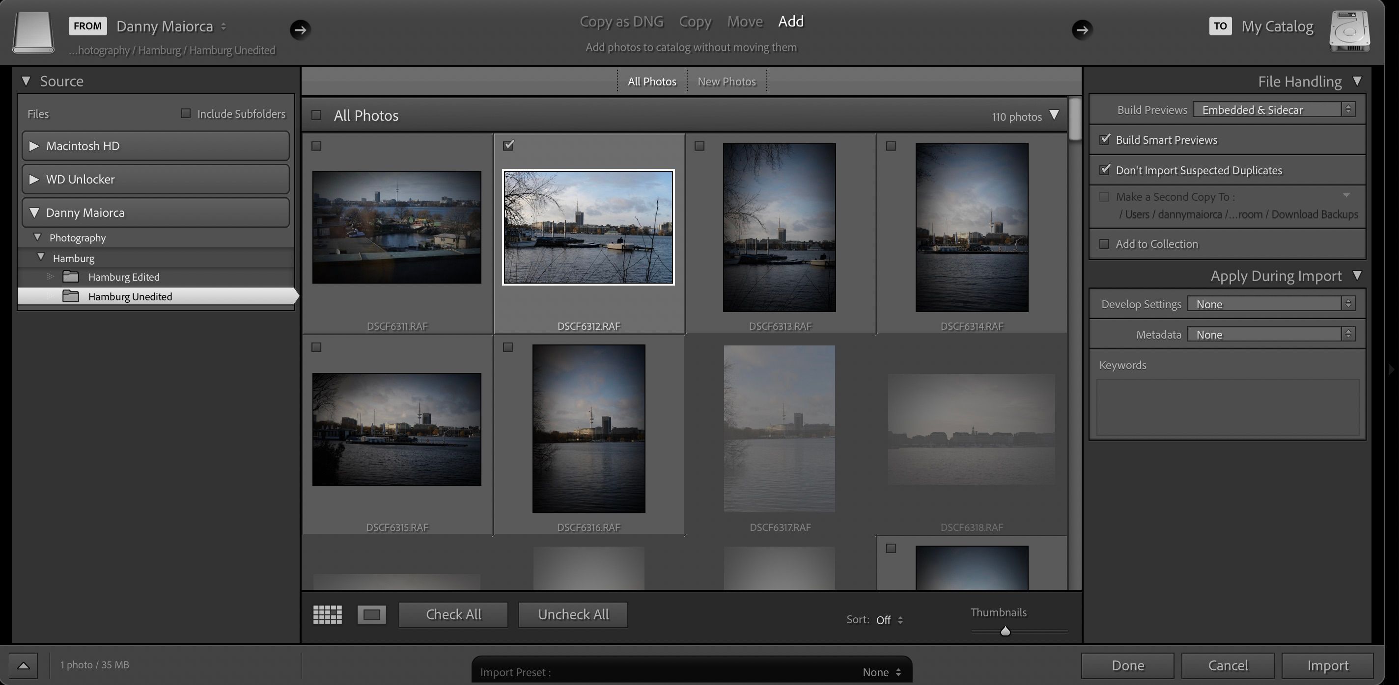
Task: Enable Include Subfolders
Action: (x=185, y=113)
